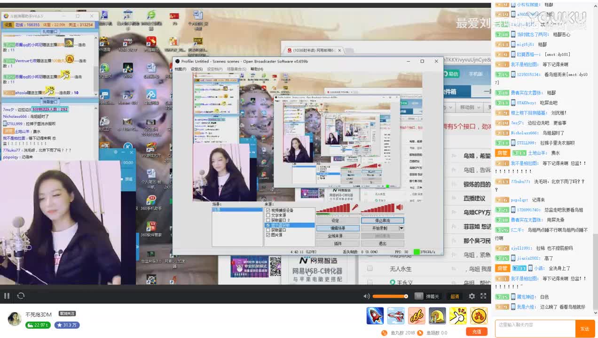Screen dimensions: 598x338
Task: Click the 发送 send button
Action: pyautogui.click(x=585, y=329)
